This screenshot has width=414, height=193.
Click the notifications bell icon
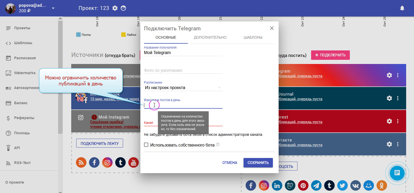coord(402,8)
